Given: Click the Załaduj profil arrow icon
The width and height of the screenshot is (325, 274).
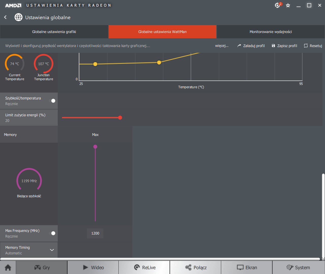Looking at the screenshot, I should 239,46.
